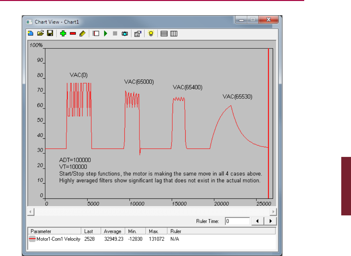Click inside the Ruler Time field
Image resolution: width=351 pixels, height=256 pixels.
[237, 221]
